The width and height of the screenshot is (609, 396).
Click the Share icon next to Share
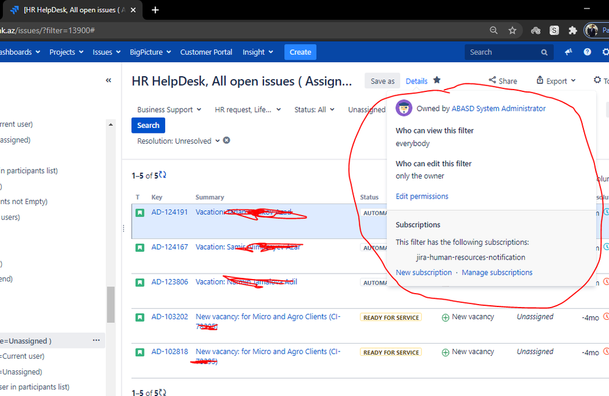493,80
